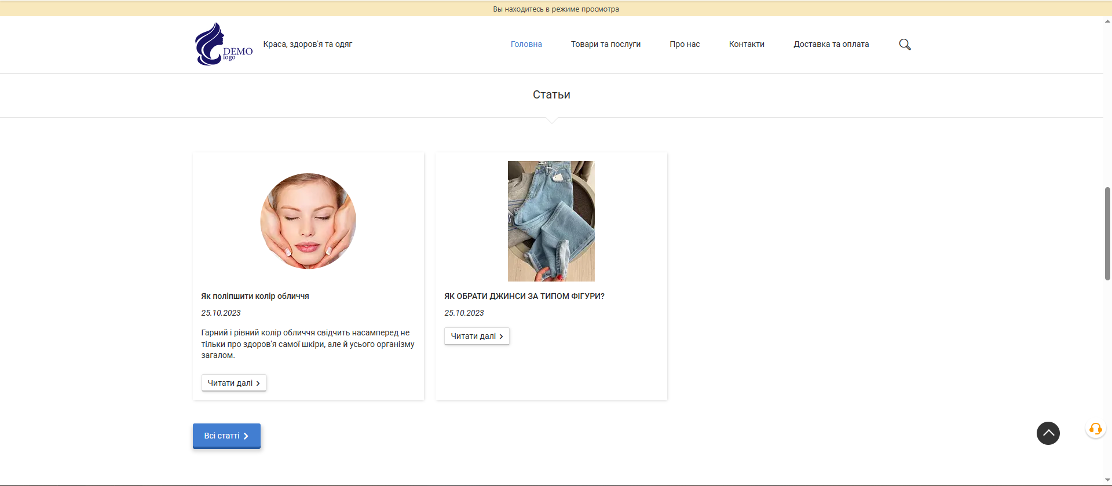Screen dimensions: 1112x486
Task: Click the page vertical scrollbar thumb
Action: click(1107, 233)
